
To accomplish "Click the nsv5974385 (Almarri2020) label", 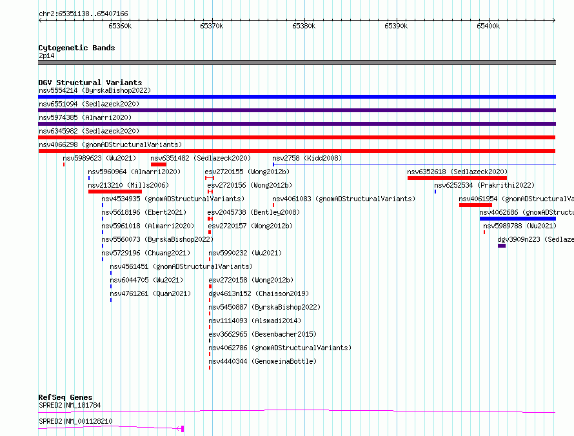I will (85, 117).
